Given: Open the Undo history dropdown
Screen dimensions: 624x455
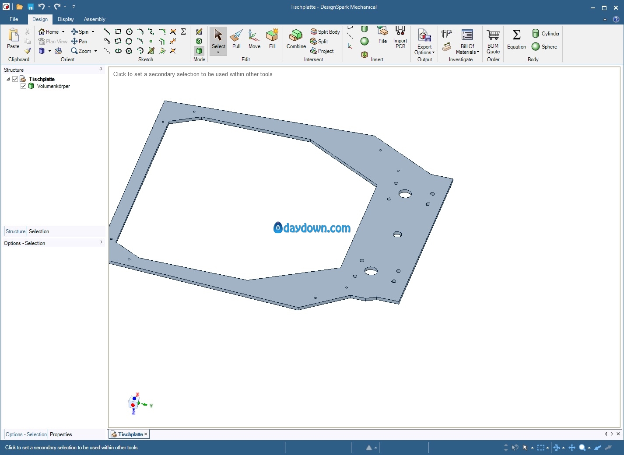Looking at the screenshot, I should coord(49,7).
